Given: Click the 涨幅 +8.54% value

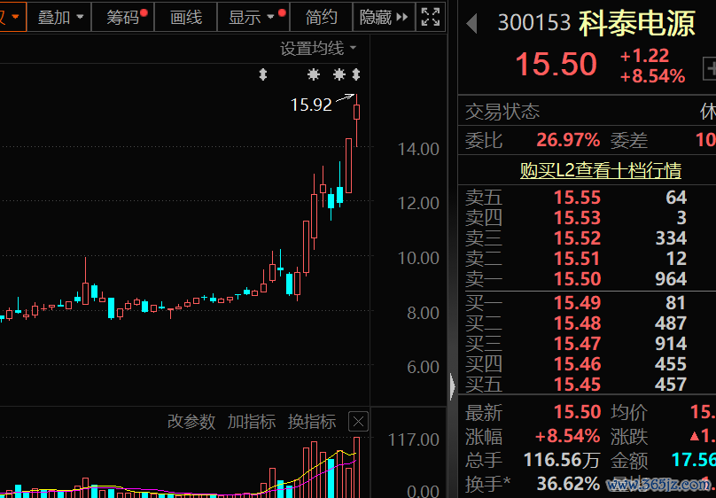Looking at the screenshot, I should [x=568, y=436].
